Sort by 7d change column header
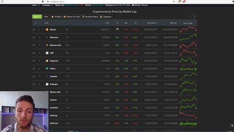Image resolution: width=234 pixels, height=132 pixels. 135,23
